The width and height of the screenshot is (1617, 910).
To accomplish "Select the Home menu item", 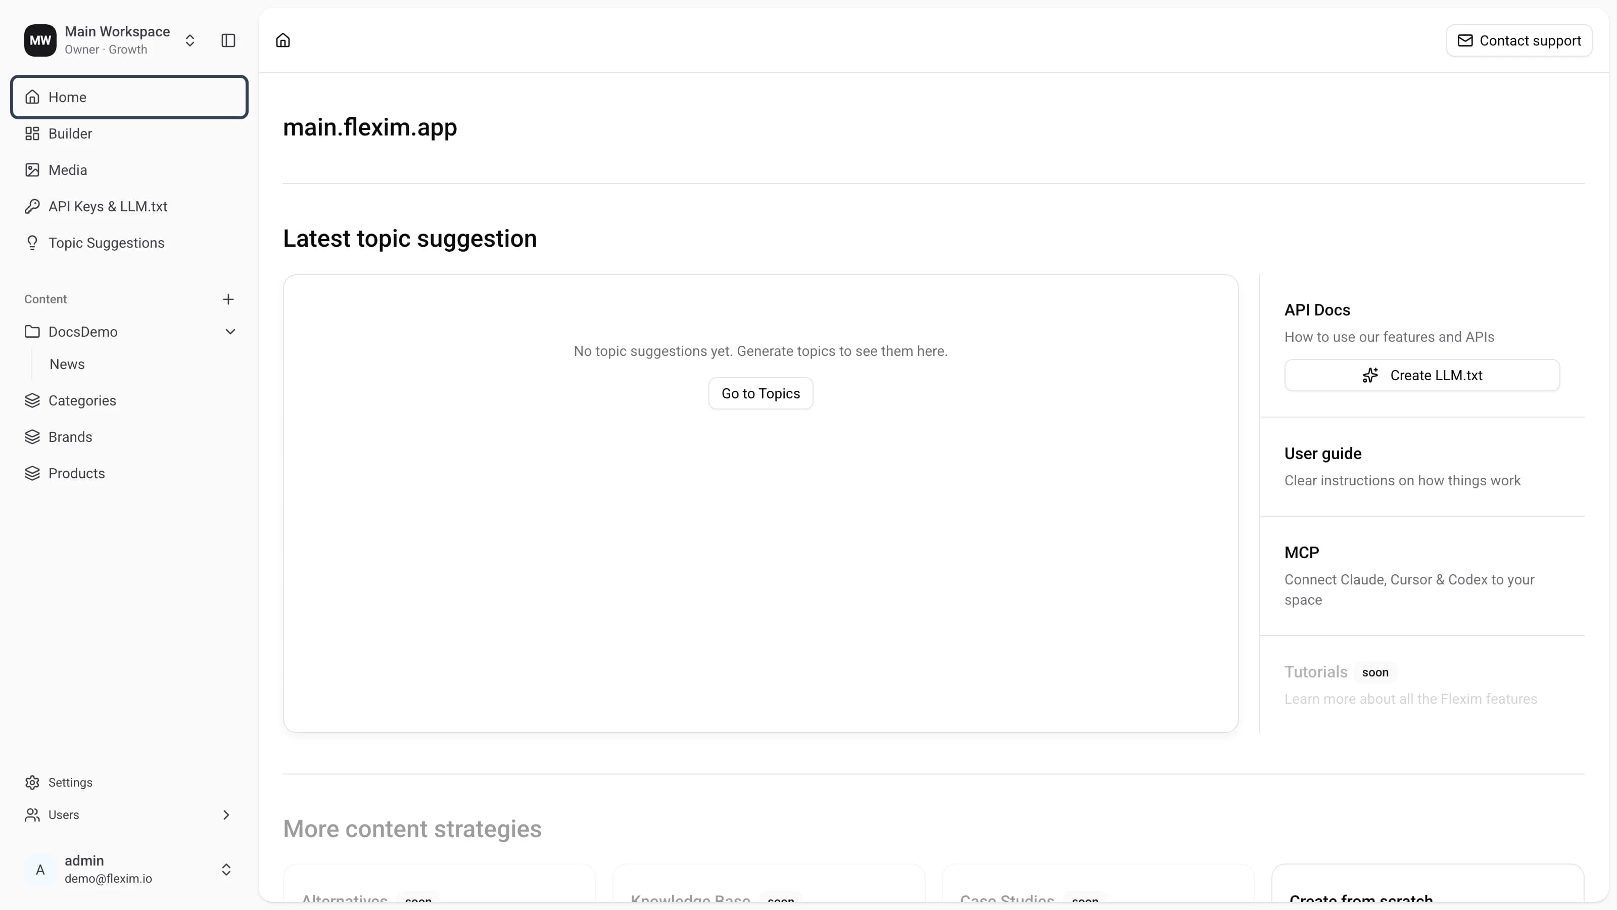I will [x=129, y=98].
